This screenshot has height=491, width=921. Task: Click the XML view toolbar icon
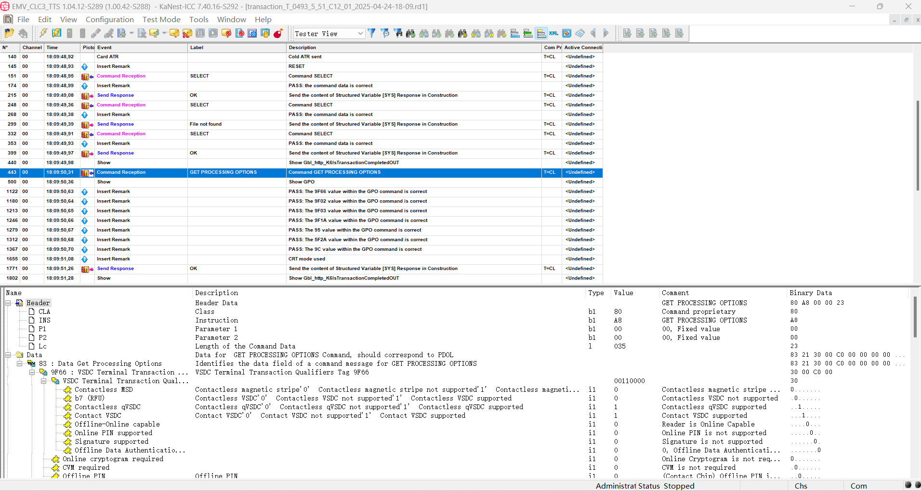[554, 33]
